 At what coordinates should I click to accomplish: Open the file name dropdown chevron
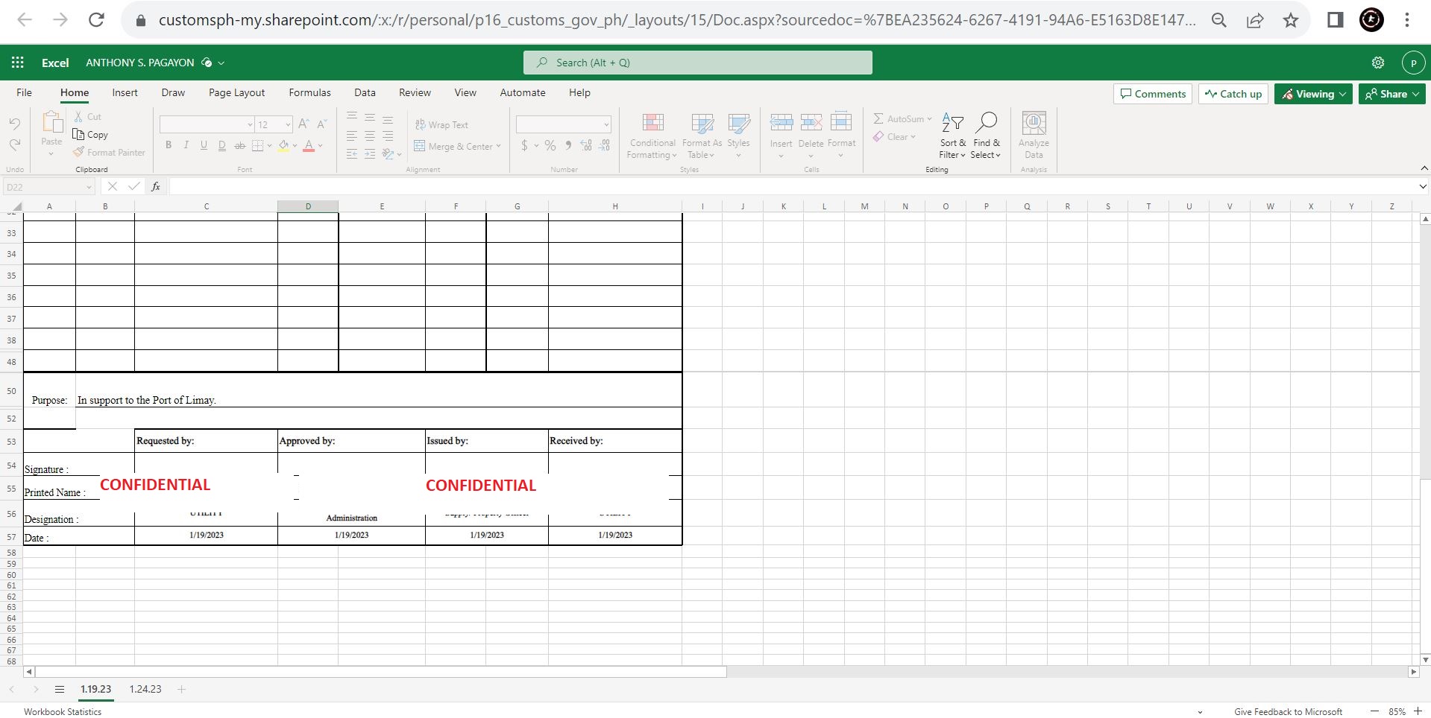coord(221,63)
